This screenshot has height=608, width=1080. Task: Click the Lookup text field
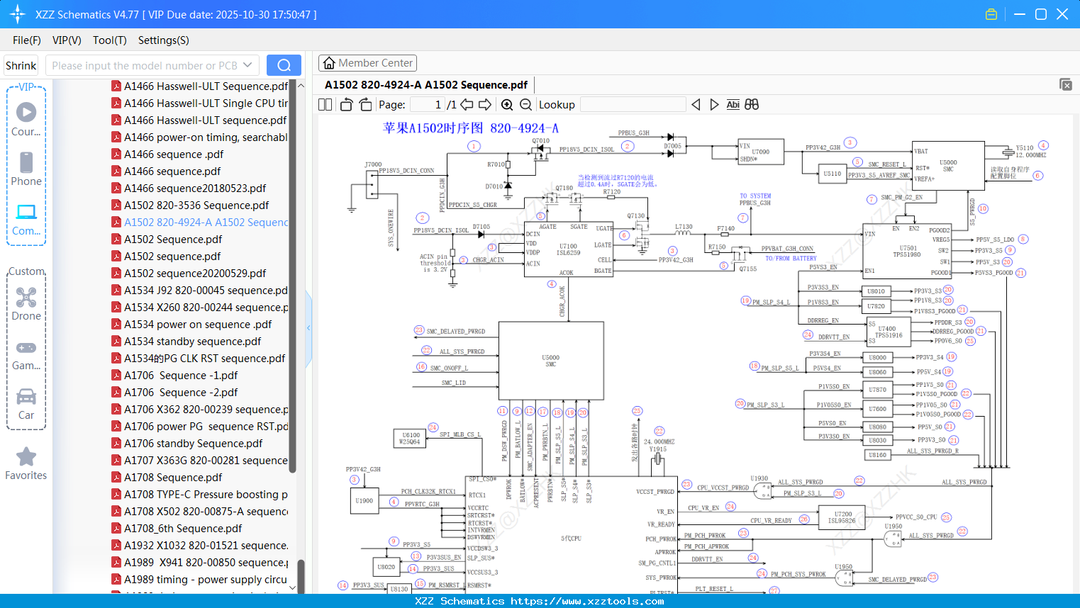coord(633,105)
